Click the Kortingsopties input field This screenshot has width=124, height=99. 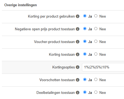tap(103, 67)
